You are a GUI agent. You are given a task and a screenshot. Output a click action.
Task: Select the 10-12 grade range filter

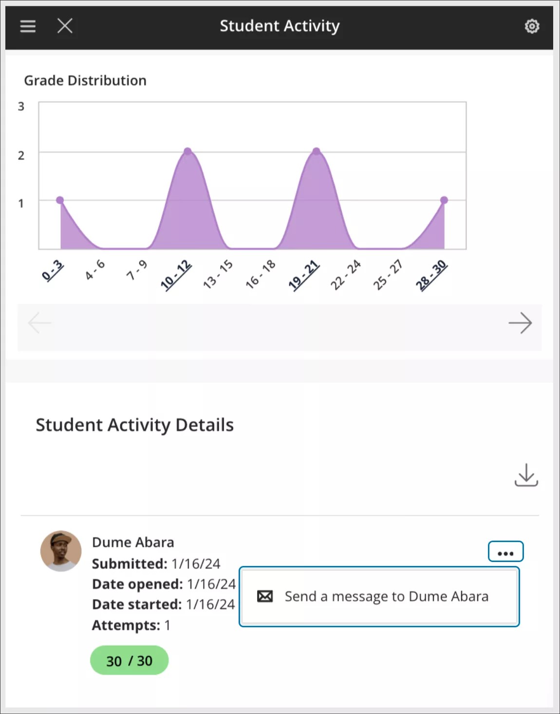point(175,274)
